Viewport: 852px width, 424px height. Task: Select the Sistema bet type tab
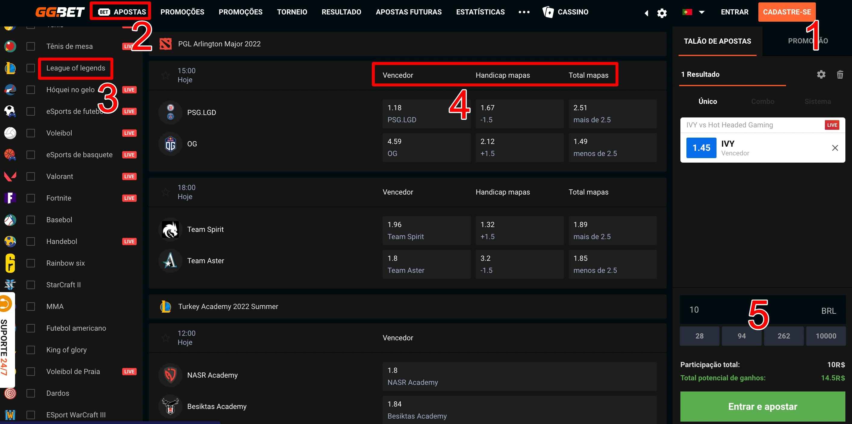(x=818, y=101)
